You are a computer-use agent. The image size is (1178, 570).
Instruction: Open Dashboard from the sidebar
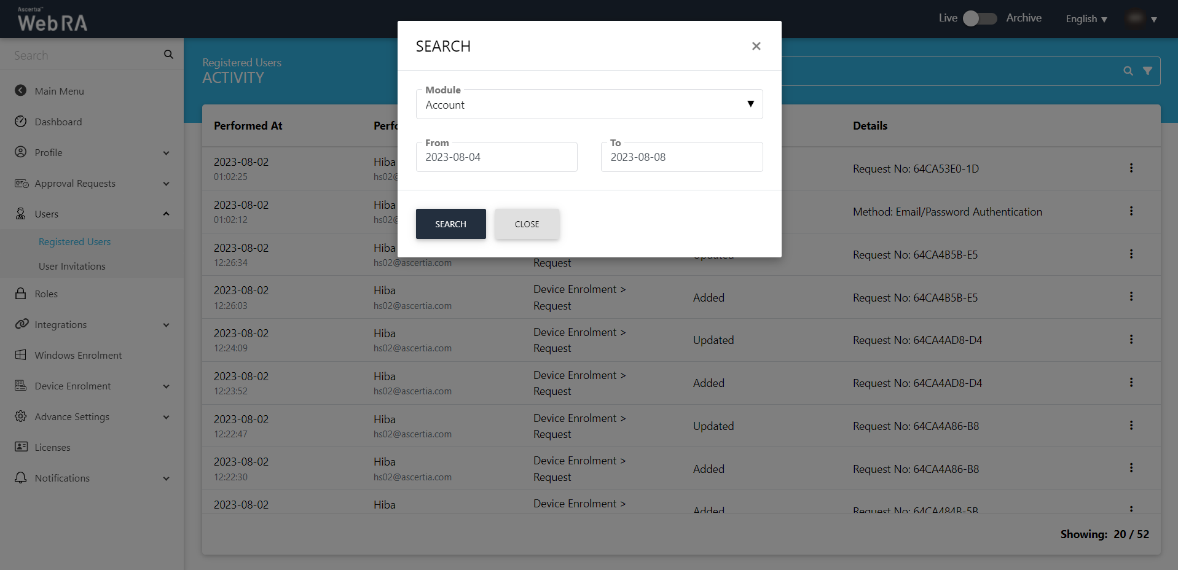(x=58, y=122)
